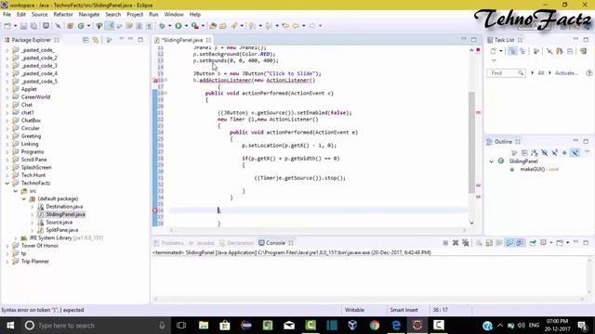Click the Save All icon in toolbar

tap(33, 26)
